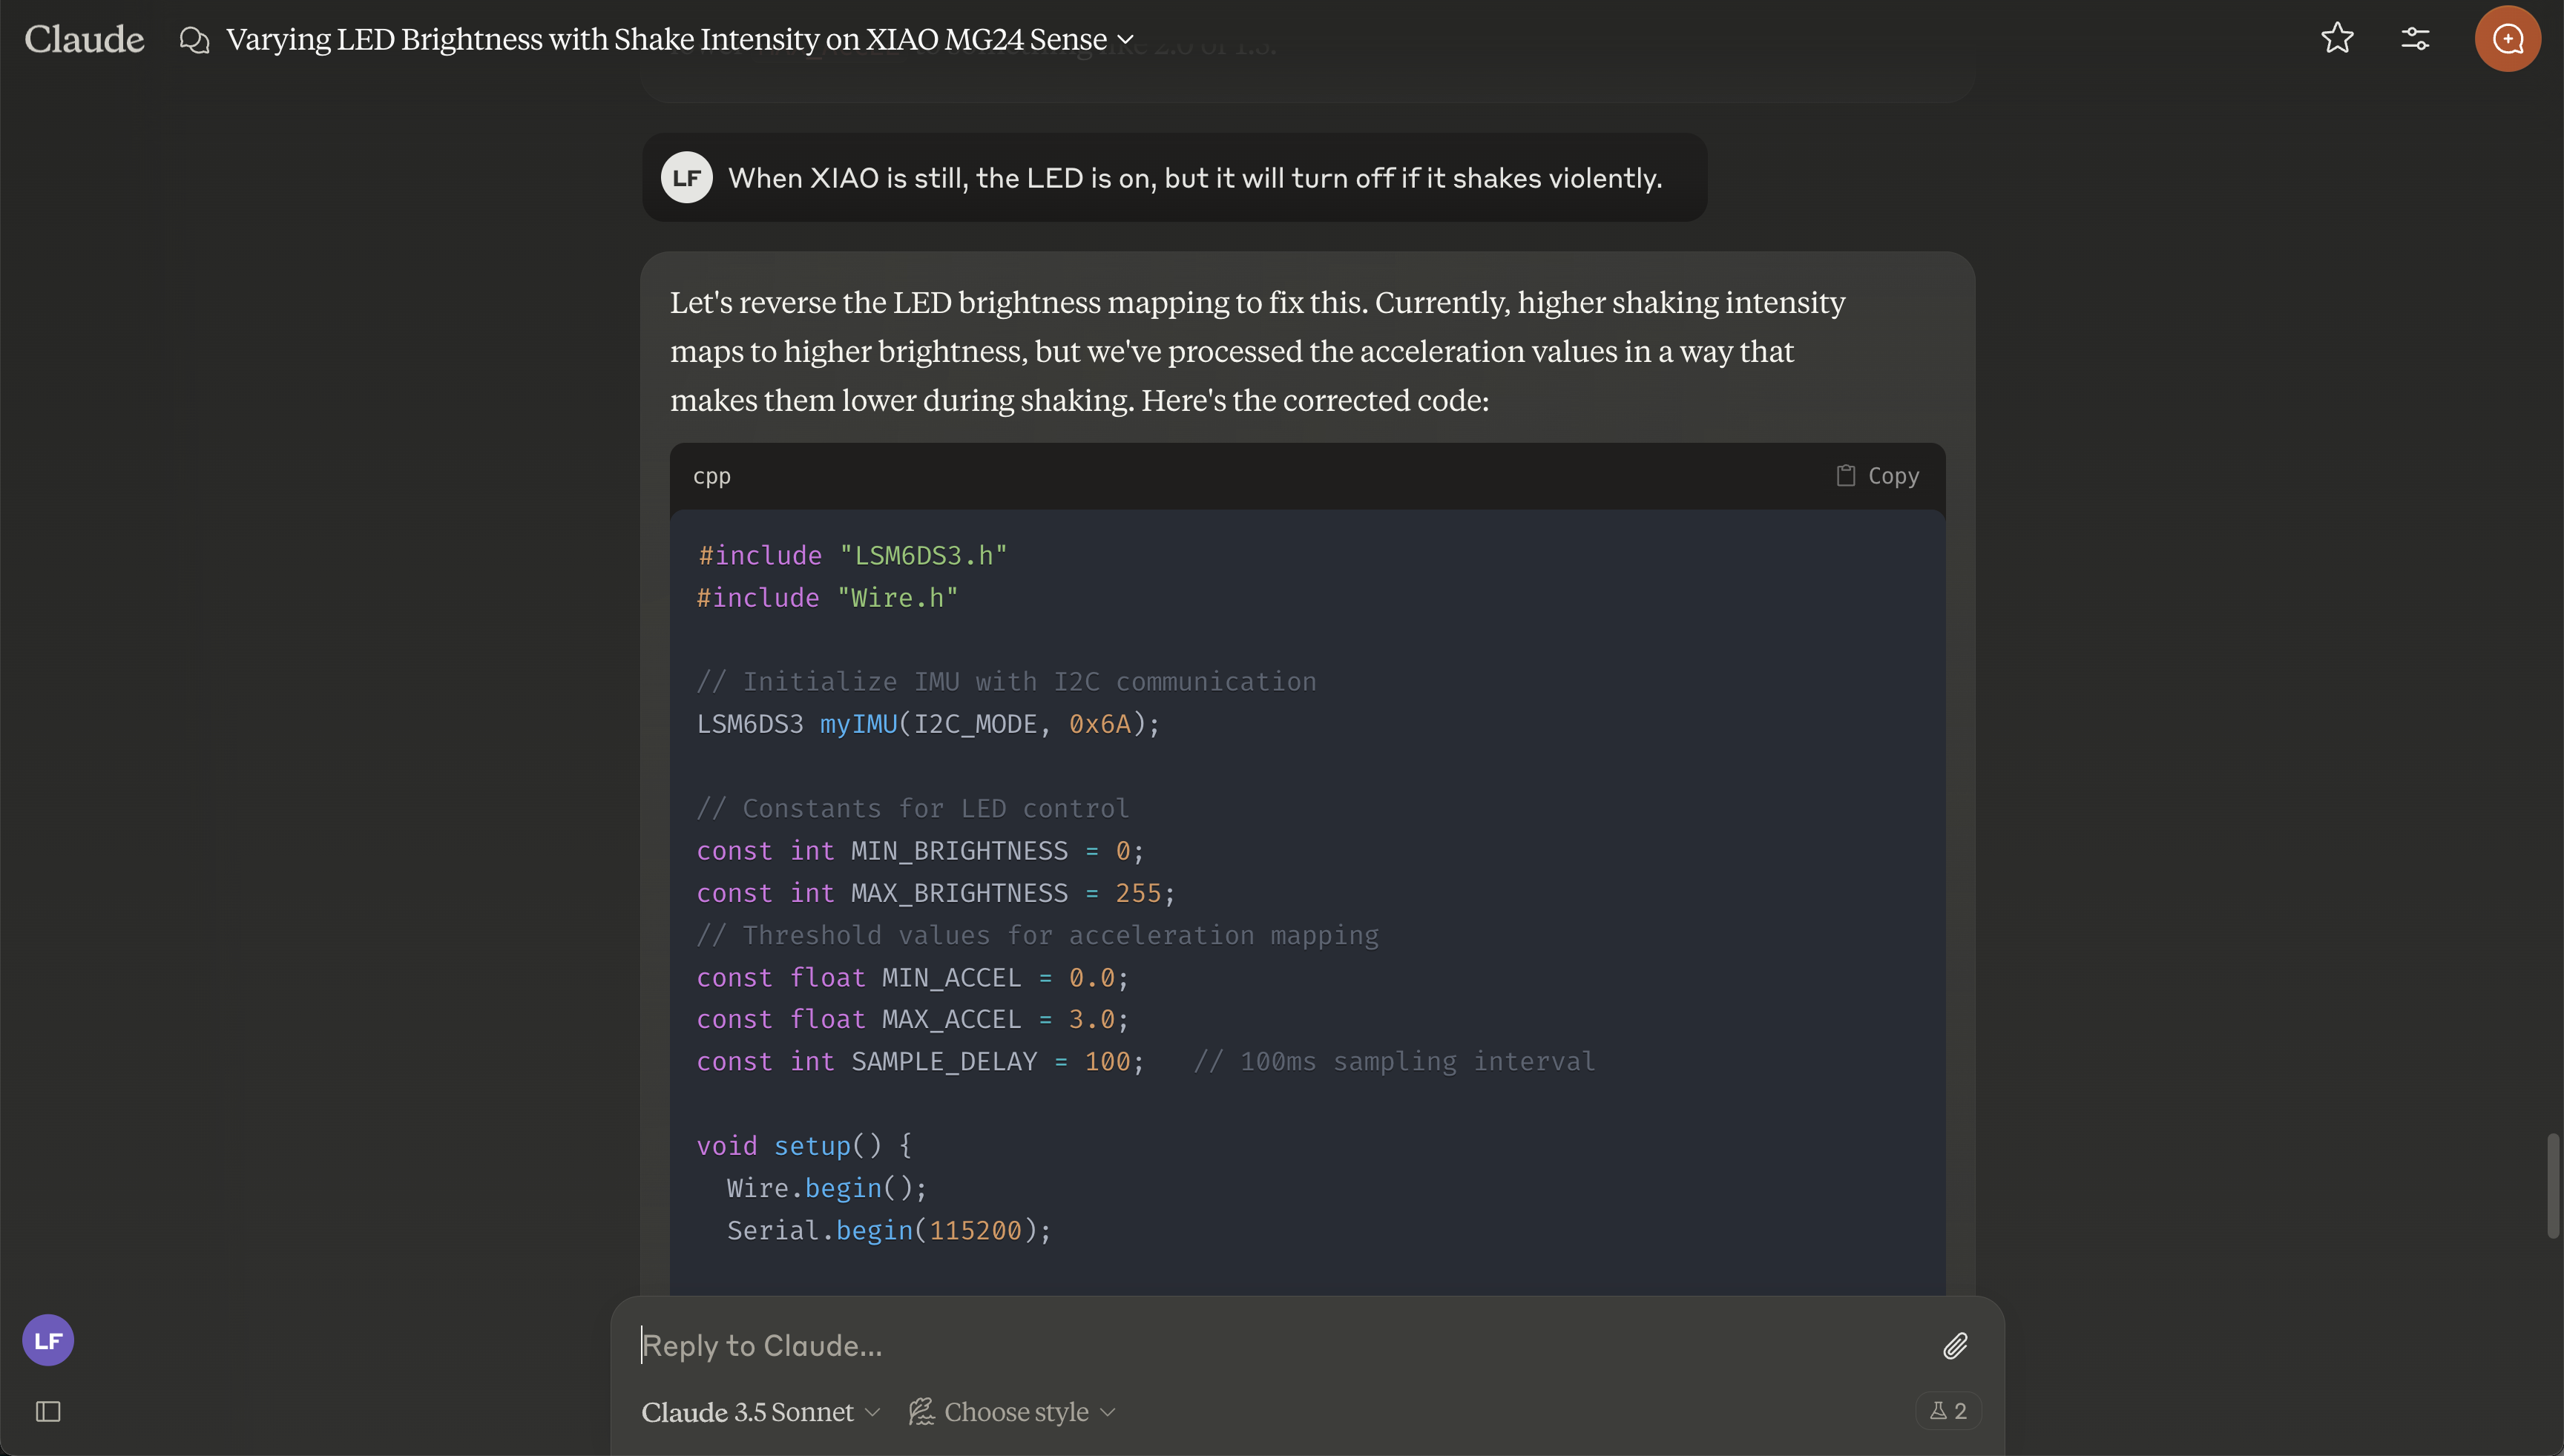This screenshot has width=2564, height=1456.
Task: Click the user message about XIAO
Action: tap(1195, 178)
